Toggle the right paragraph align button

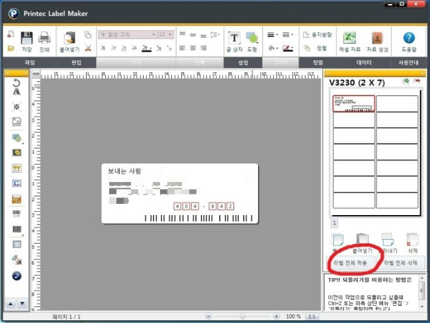[x=203, y=48]
